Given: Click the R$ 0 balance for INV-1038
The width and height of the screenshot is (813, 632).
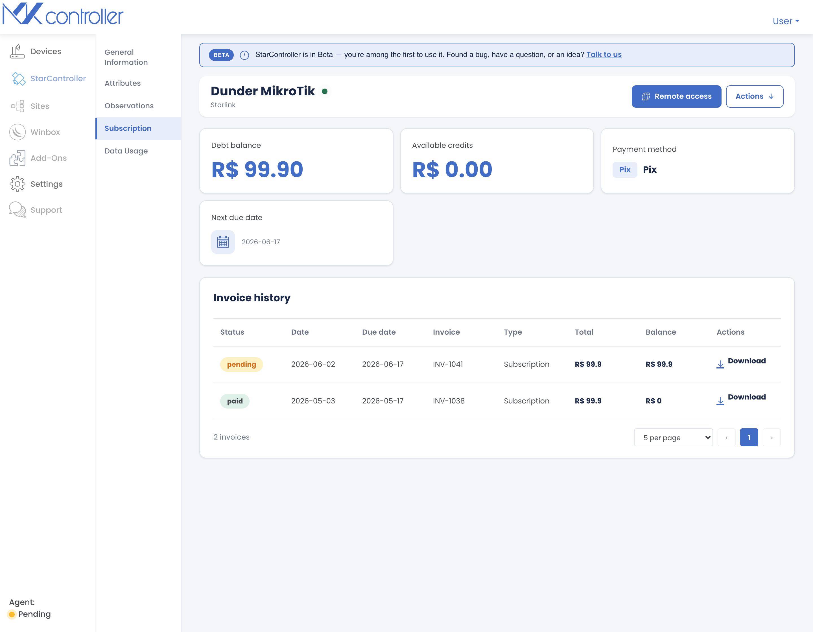Looking at the screenshot, I should pyautogui.click(x=654, y=401).
